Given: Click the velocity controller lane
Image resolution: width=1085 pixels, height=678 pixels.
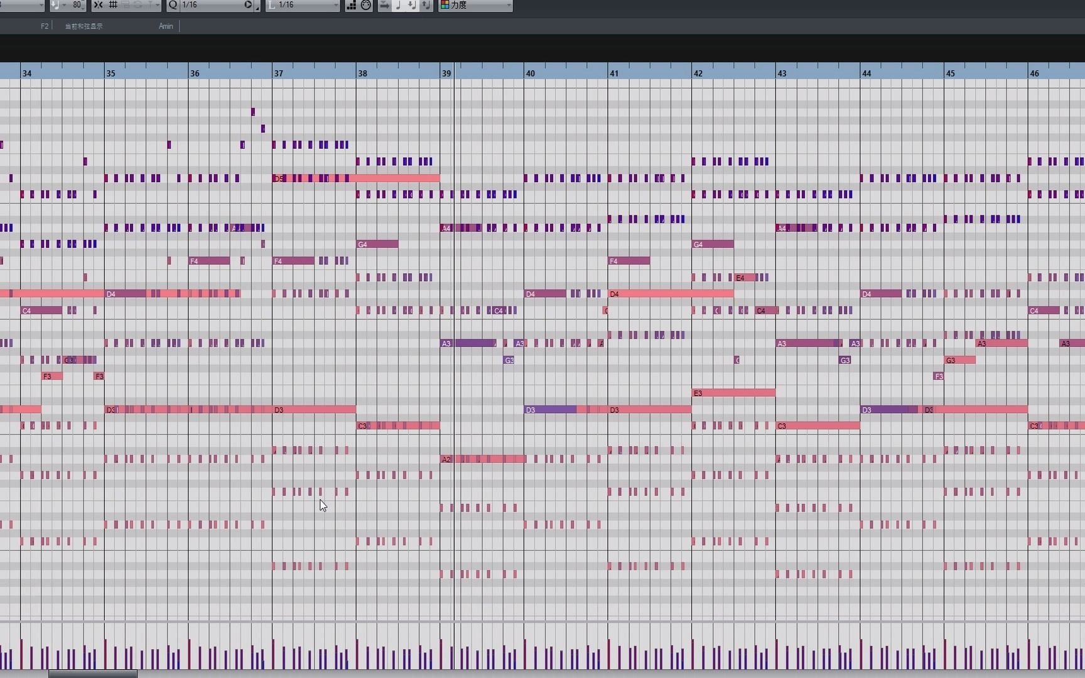Looking at the screenshot, I should 542,647.
